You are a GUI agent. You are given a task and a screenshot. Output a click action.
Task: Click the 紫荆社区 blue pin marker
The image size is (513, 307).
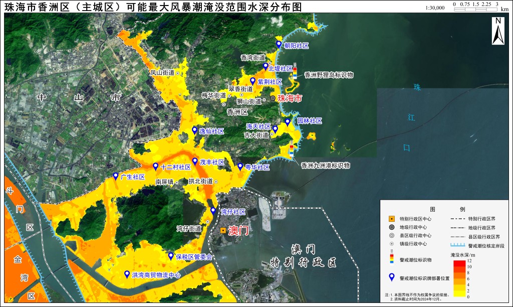coord(252,81)
